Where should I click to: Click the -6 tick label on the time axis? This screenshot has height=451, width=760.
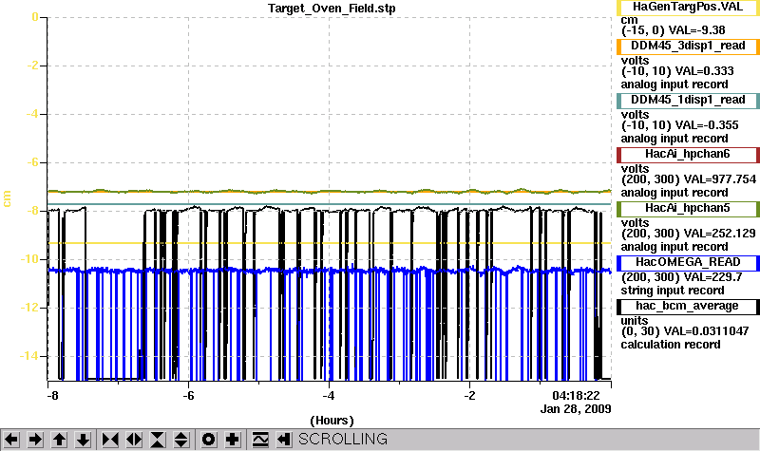tap(188, 396)
